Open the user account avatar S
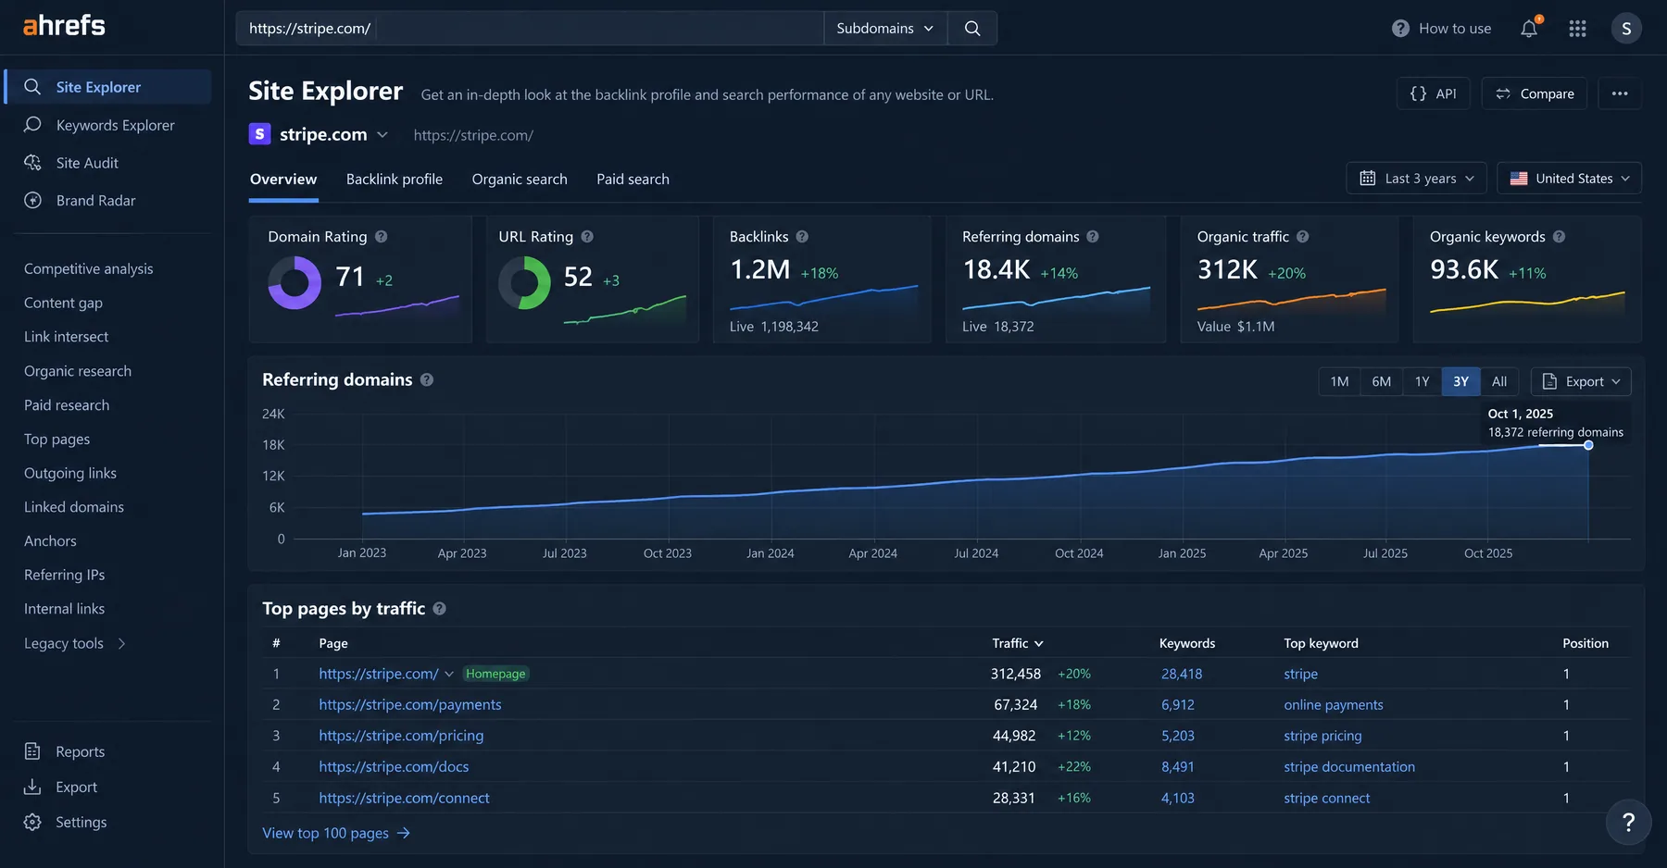 click(1626, 29)
